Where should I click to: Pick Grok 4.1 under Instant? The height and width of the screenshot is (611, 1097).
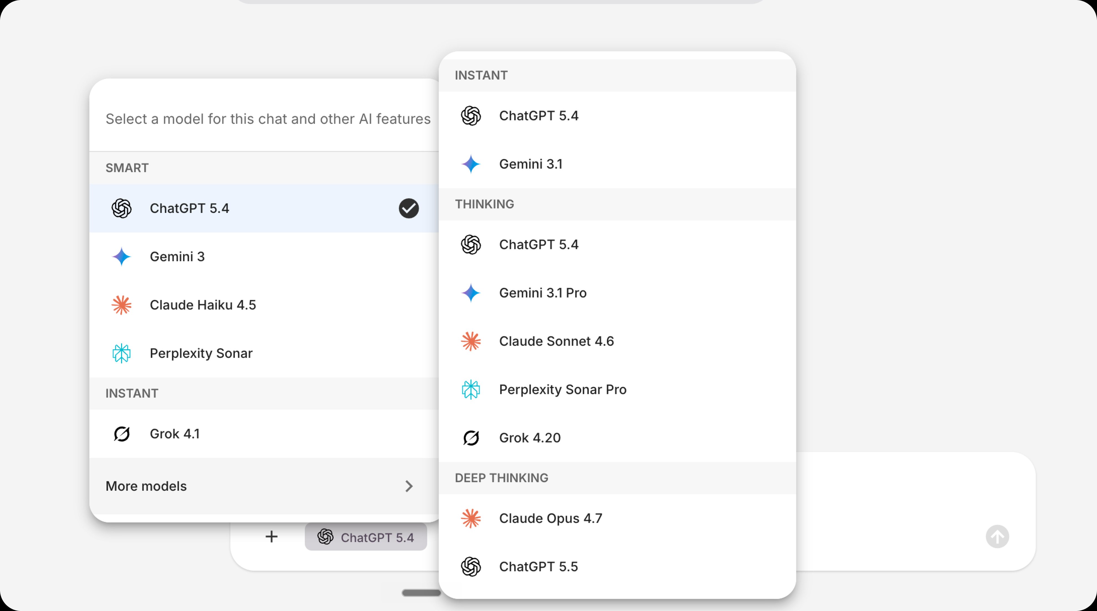[264, 434]
